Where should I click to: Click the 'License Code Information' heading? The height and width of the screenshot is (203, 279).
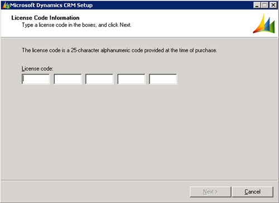45,18
